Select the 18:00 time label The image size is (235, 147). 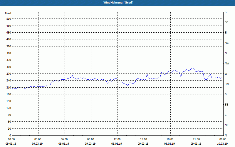click(x=170, y=139)
